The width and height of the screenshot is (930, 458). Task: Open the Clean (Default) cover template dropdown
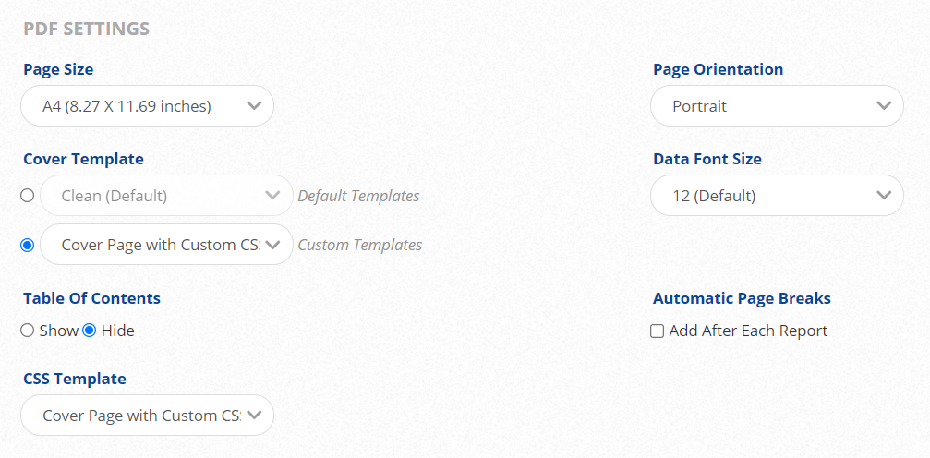[166, 196]
